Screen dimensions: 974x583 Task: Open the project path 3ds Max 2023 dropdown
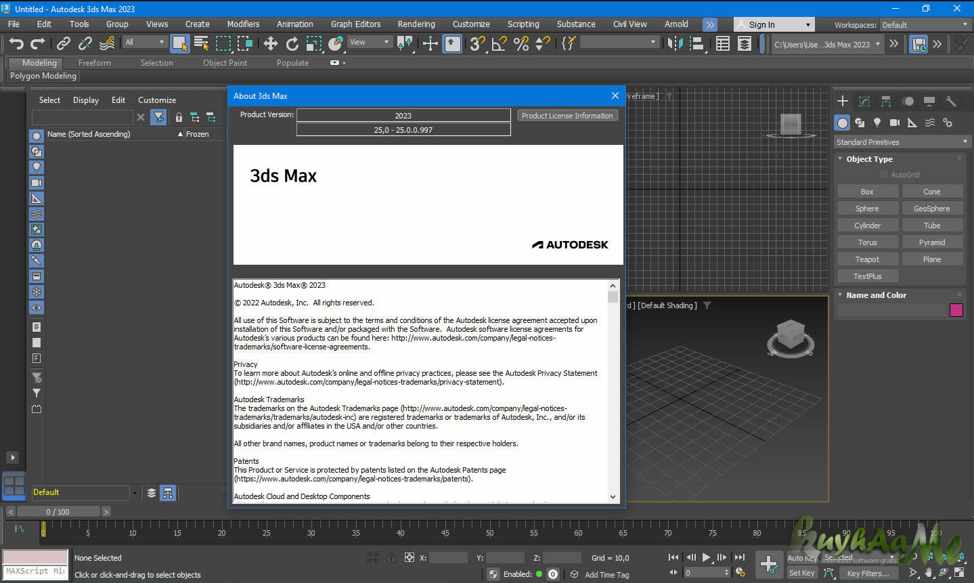(827, 45)
